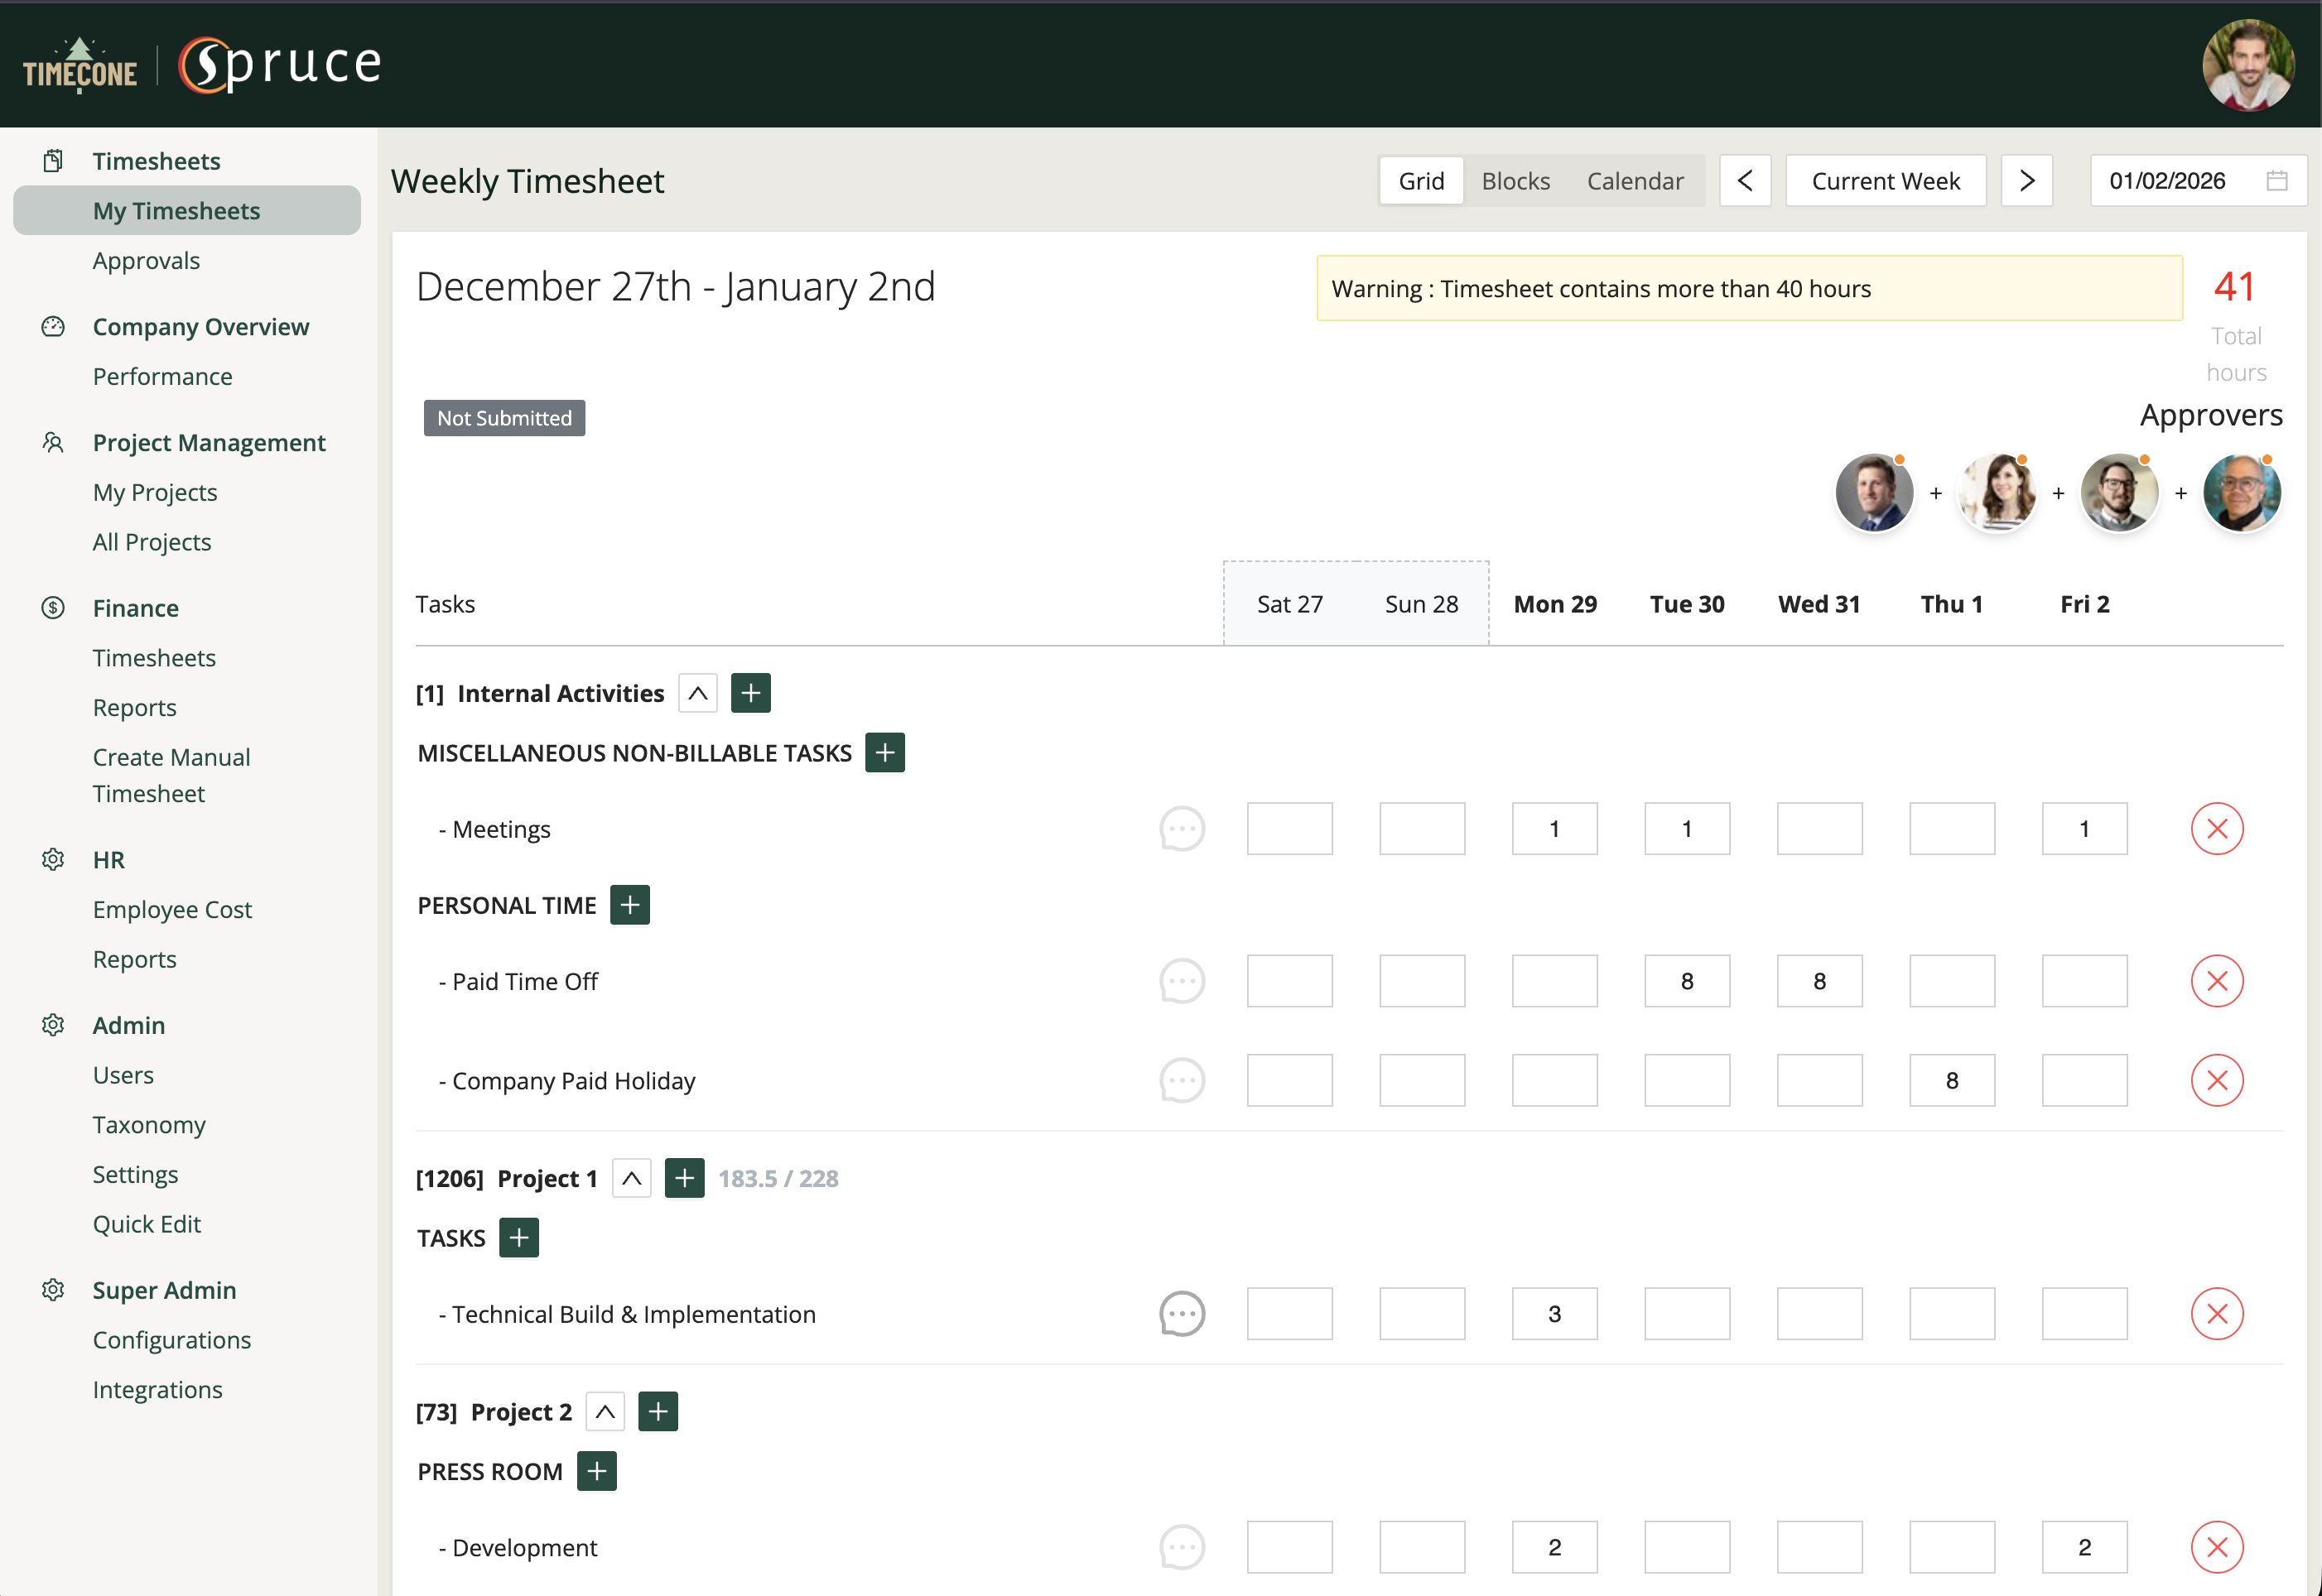Click the first approver's profile picture

coord(1874,492)
